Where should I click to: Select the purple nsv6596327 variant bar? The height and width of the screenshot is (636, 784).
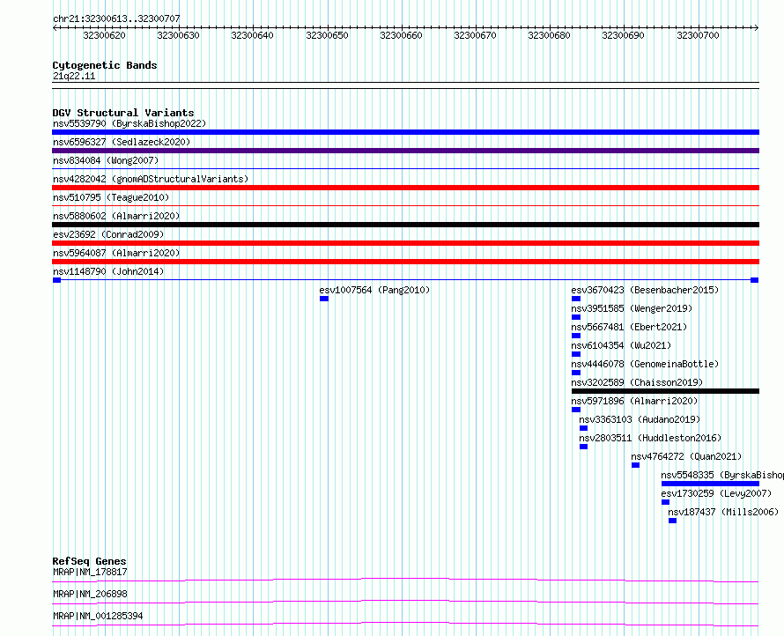click(405, 151)
